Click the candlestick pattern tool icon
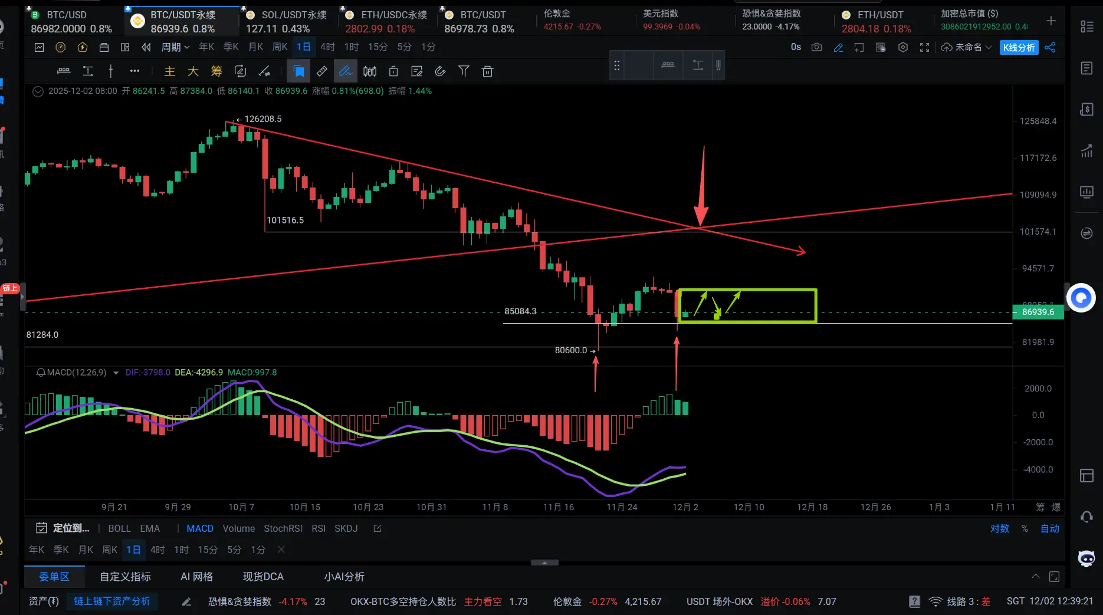Image resolution: width=1103 pixels, height=615 pixels. click(x=370, y=71)
